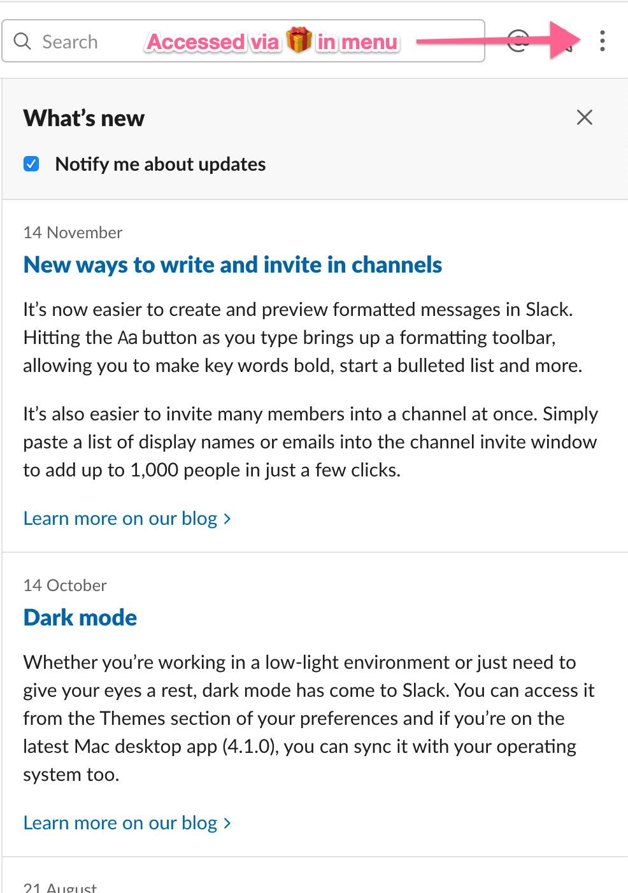The width and height of the screenshot is (628, 893).
Task: Click the 14 October date label
Action: [x=64, y=585]
